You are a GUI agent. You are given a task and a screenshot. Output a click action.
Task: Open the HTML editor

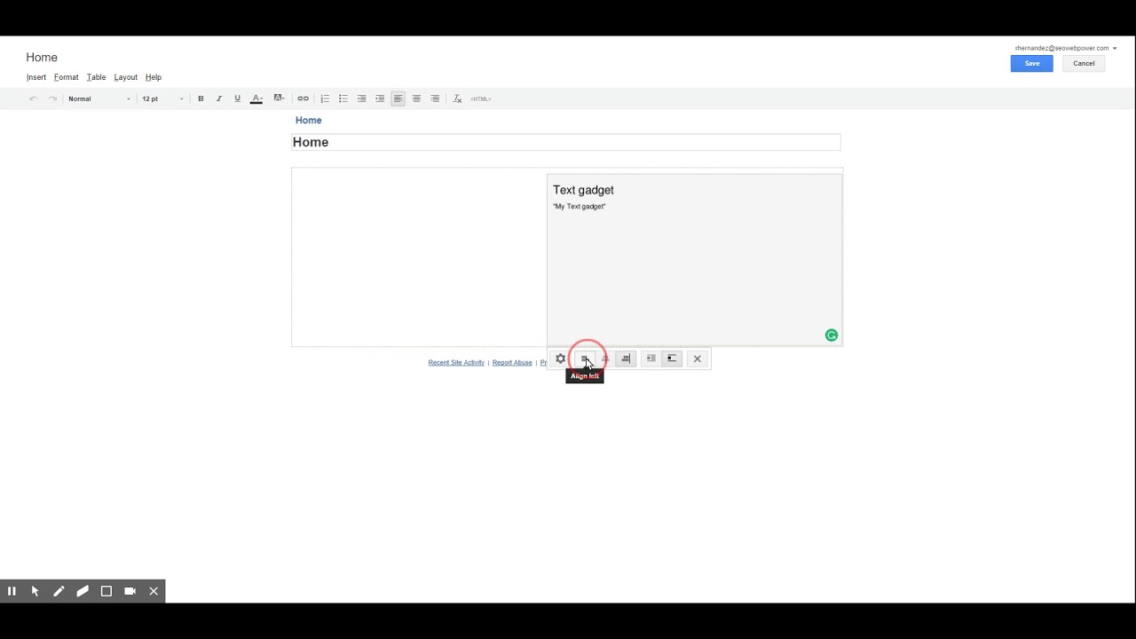coord(481,99)
